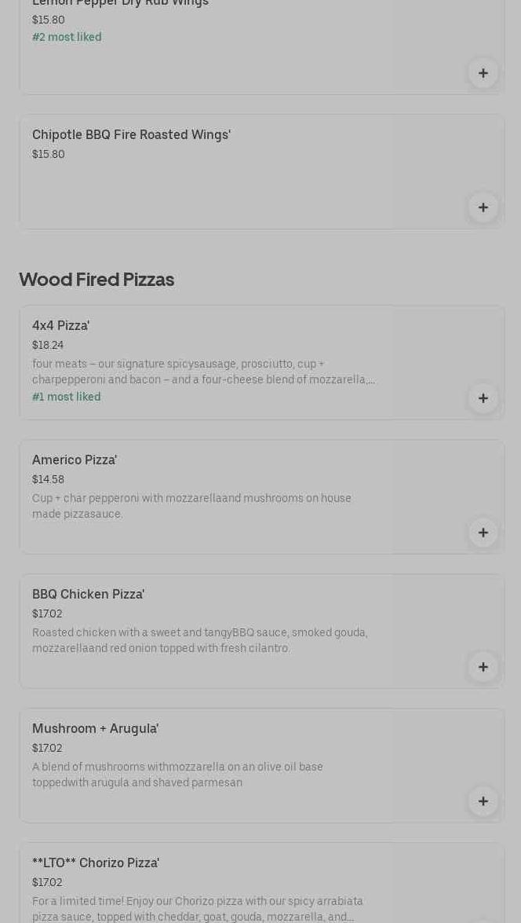Viewport: 521px width, 923px height.
Task: Click the Americo Pizza $14.58 price
Action: click(49, 479)
